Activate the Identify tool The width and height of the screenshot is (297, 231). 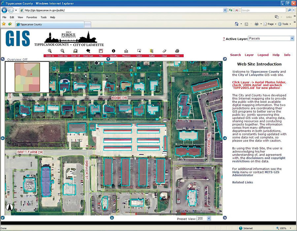tap(114, 51)
